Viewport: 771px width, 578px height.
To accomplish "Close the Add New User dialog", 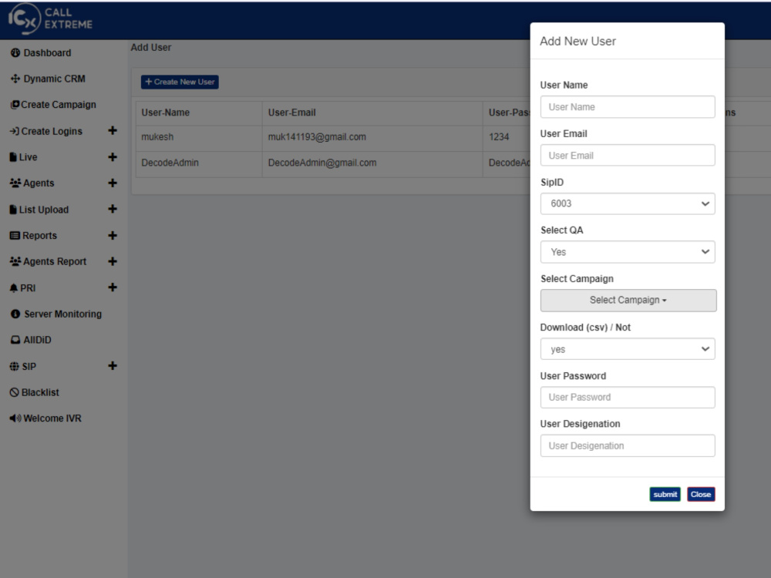I will tap(701, 495).
